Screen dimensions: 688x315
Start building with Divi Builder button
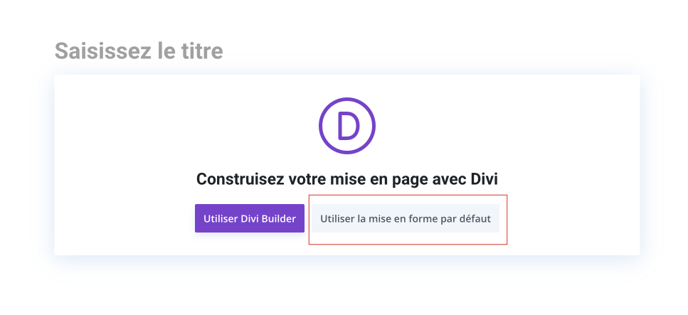point(250,218)
